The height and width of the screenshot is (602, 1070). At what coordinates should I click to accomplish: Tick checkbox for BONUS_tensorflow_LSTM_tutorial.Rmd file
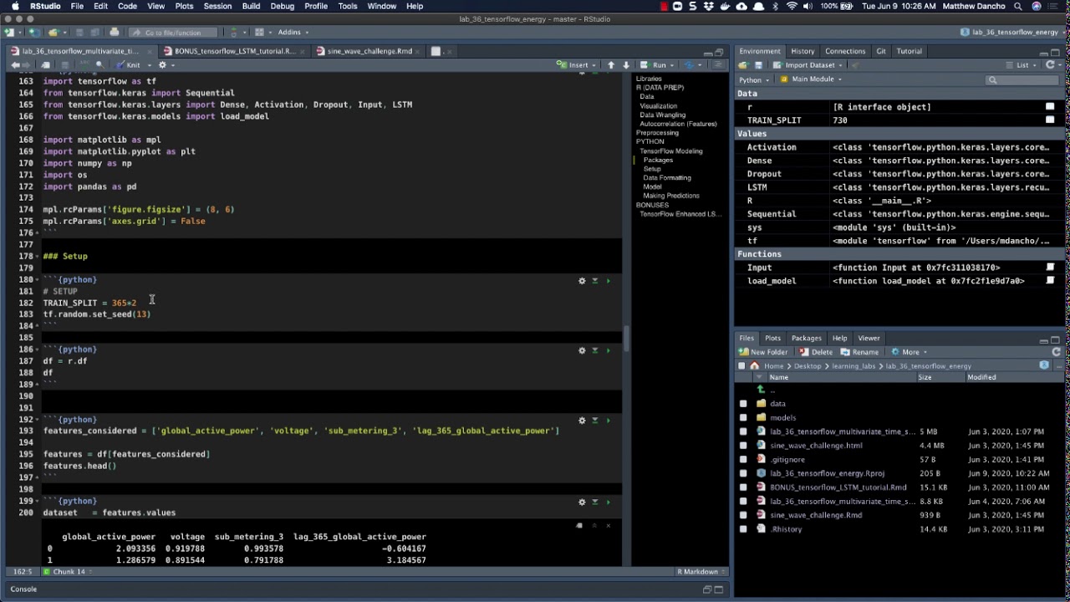coord(743,487)
